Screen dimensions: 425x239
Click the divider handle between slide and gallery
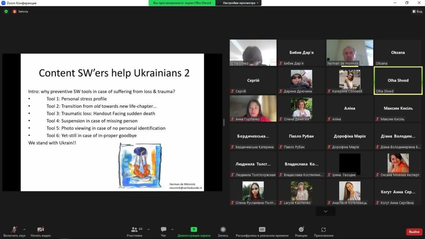tap(224, 122)
